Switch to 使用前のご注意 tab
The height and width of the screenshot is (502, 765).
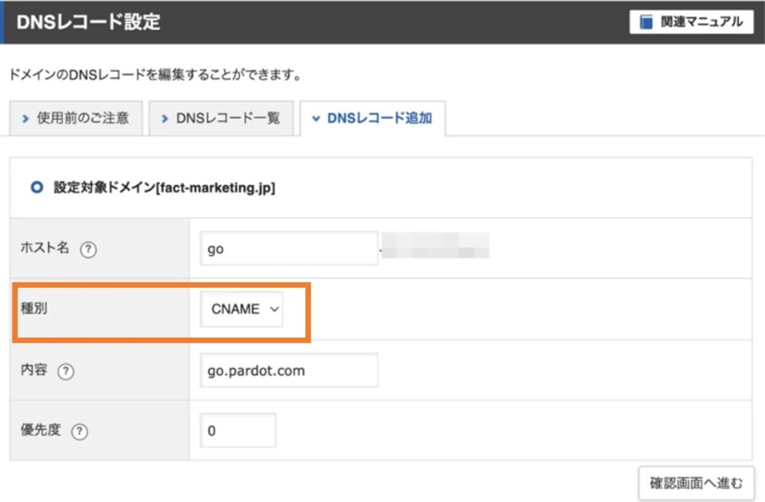click(x=76, y=118)
